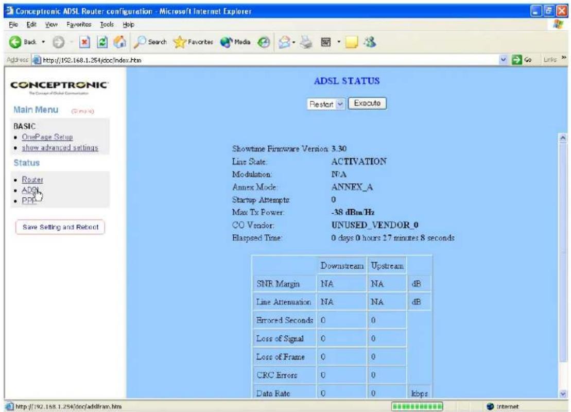Open the File menu
Viewport: 571px width, 412px height.
(13, 25)
